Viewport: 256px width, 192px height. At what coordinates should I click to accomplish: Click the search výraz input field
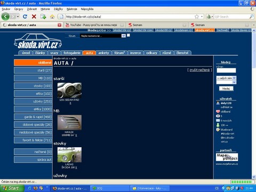[x=226, y=70]
